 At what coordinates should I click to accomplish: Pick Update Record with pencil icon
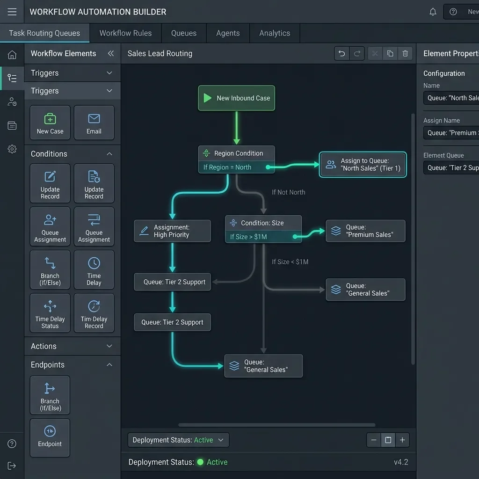(x=50, y=183)
